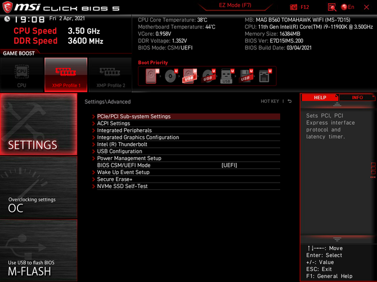Viewport: 377px width, 282px height.
Task: Click the Motherboard Temperature 44°C reading
Action: pos(177,26)
